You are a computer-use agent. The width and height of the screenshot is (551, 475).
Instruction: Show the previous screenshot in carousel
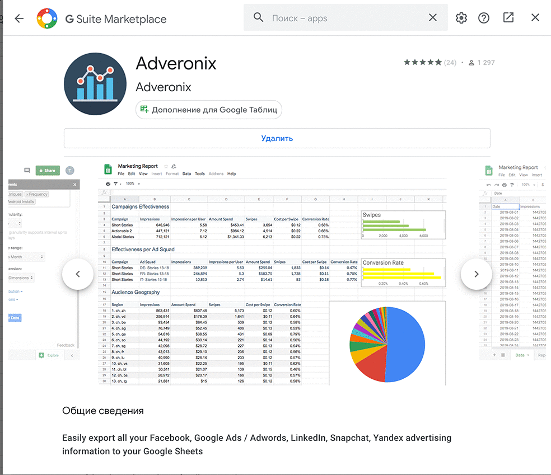coord(78,274)
